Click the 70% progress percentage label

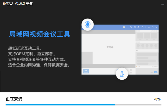157,99
